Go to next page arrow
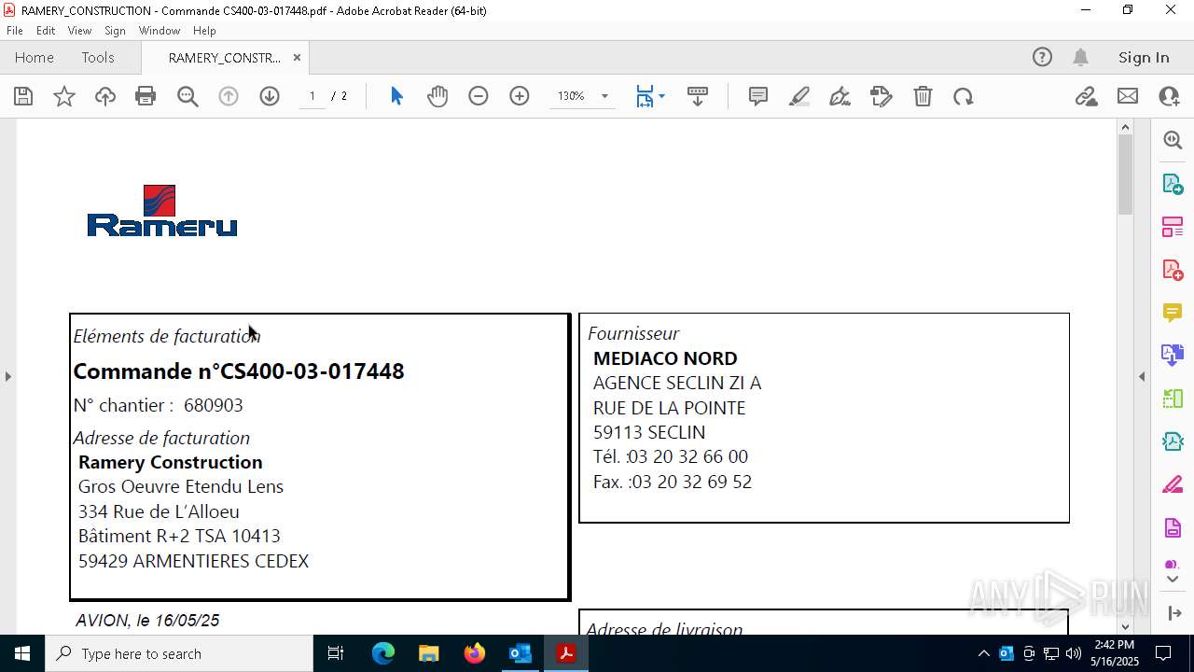Image resolution: width=1194 pixels, height=672 pixels. click(x=270, y=96)
